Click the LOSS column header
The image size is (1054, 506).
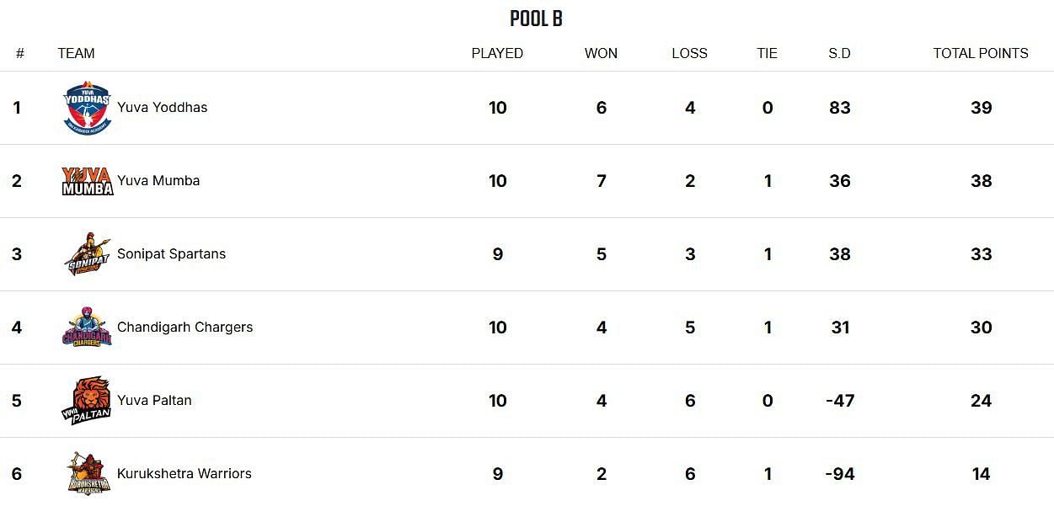pyautogui.click(x=689, y=53)
